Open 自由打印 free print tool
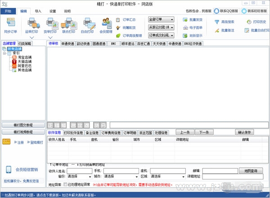 click(x=87, y=24)
